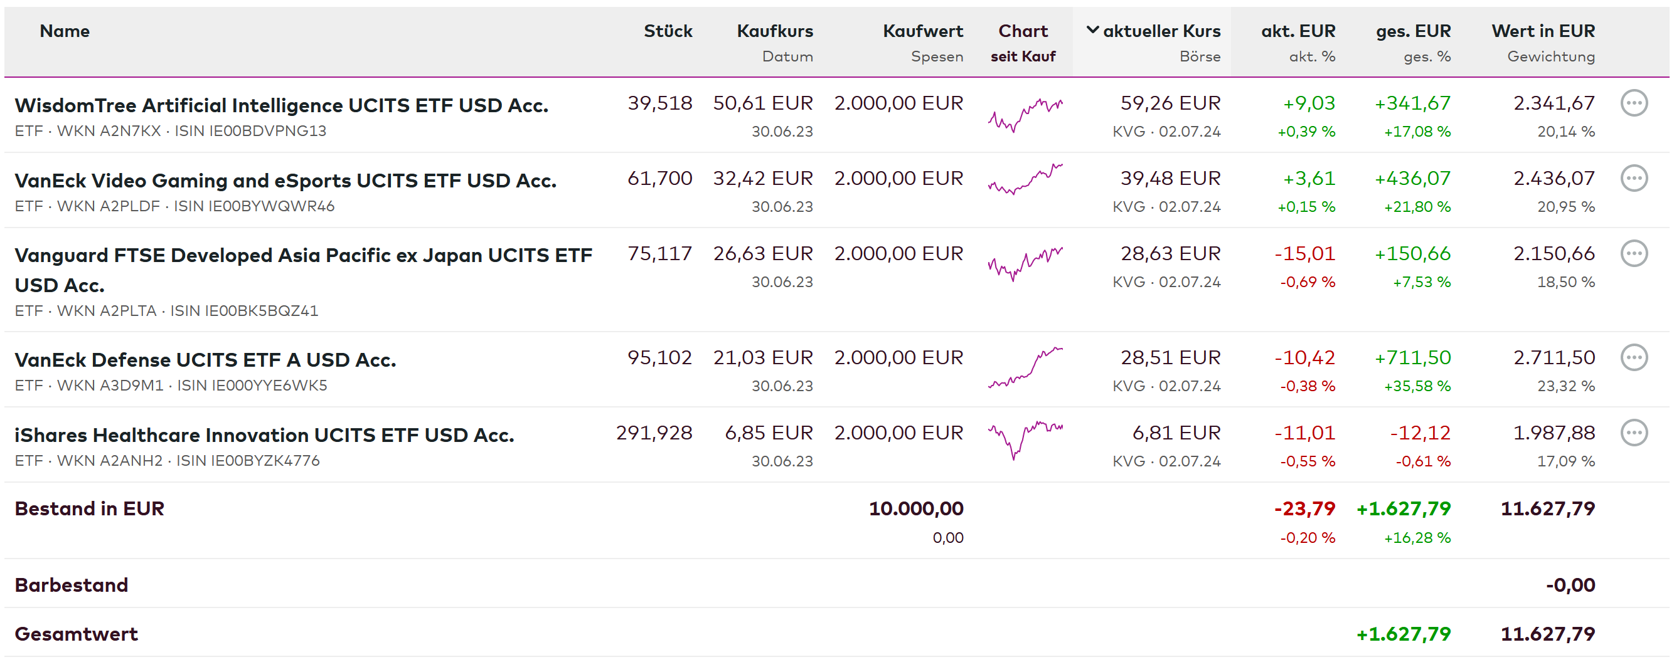This screenshot has height=662, width=1679.
Task: Sort by Kaufkurs column header
Action: pyautogui.click(x=774, y=31)
